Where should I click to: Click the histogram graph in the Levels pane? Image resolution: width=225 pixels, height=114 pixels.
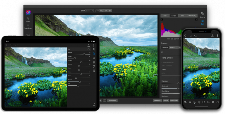tap(172, 29)
